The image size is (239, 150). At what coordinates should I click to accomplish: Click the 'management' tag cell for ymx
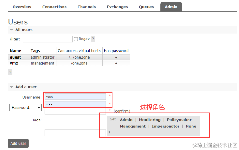42,63
